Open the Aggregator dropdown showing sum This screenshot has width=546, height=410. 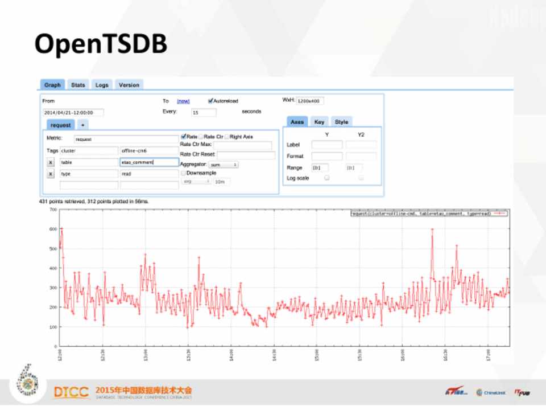[x=224, y=165]
